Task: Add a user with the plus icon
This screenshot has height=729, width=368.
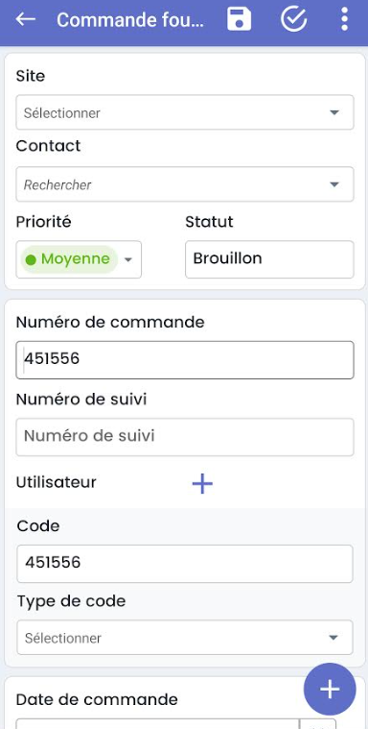Action: coord(202,483)
